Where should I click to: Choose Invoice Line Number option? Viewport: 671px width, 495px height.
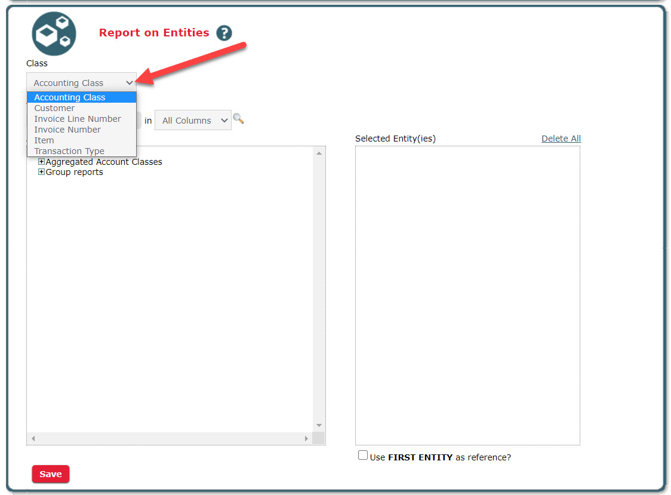tap(78, 119)
